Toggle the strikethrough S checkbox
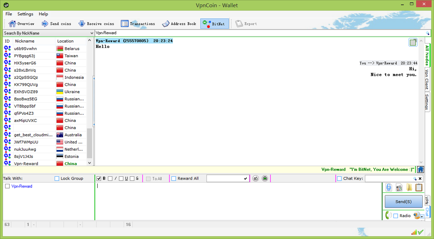This screenshot has height=239, width=434. [132, 178]
